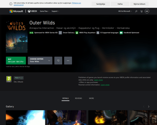
Task: Click the Stjórna kökum button
Action: coord(139,4)
